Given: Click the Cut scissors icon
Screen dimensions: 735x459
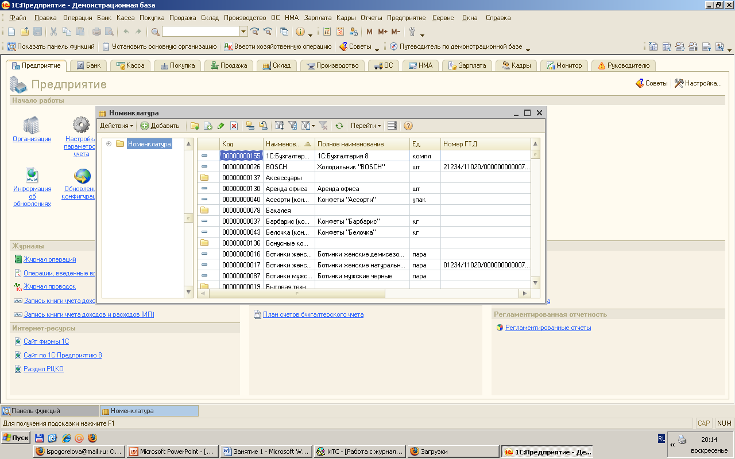Looking at the screenshot, I should (x=53, y=32).
